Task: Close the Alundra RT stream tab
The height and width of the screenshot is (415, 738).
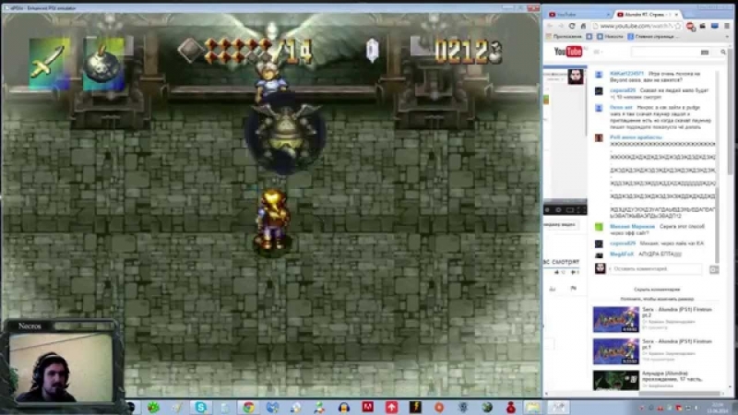Action: coord(676,15)
